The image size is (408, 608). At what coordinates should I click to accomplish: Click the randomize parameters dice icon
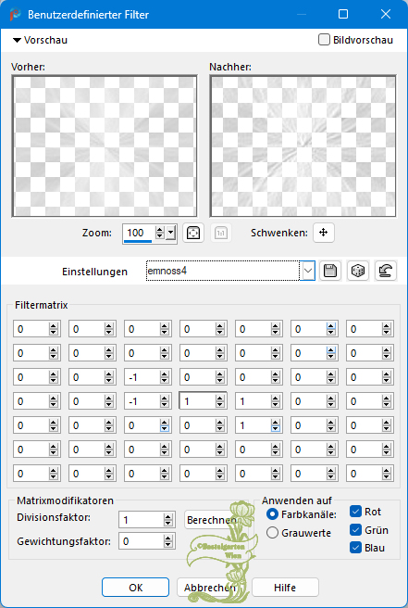pos(358,271)
